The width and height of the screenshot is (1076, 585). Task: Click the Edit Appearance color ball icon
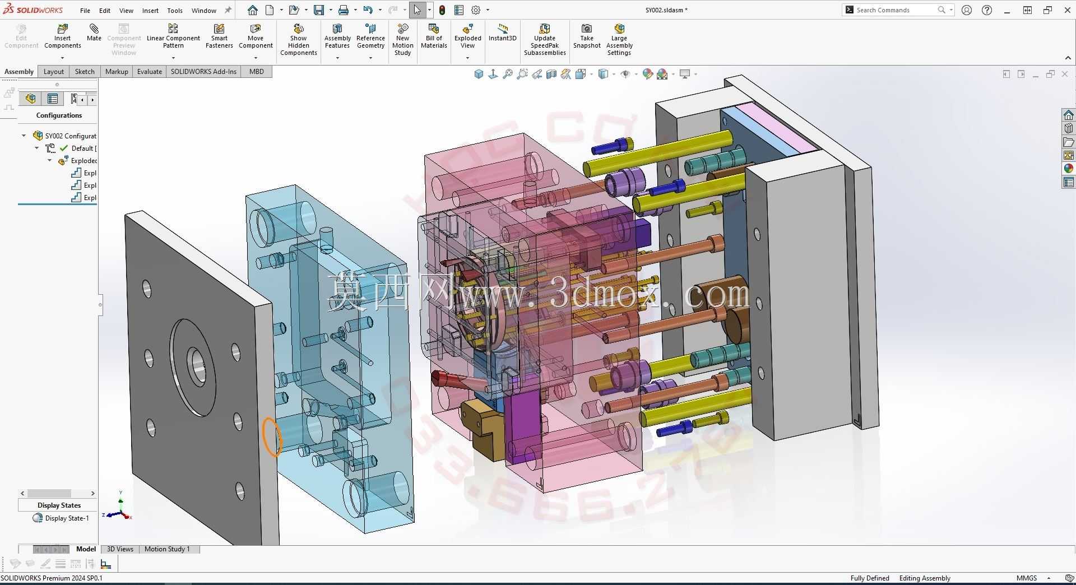648,74
